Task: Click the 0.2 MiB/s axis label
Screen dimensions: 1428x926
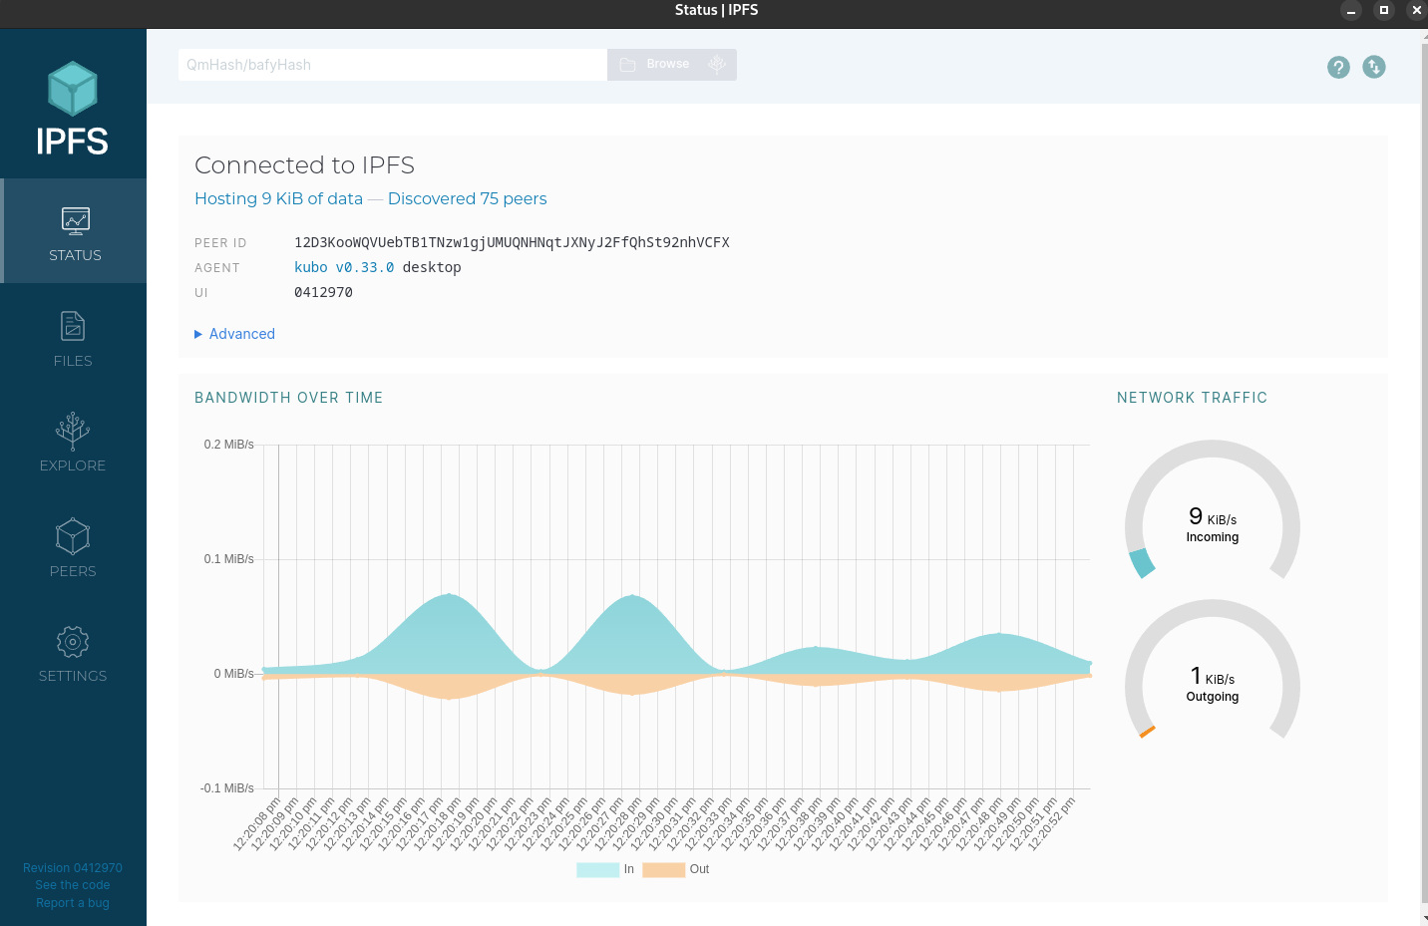Action: point(228,445)
